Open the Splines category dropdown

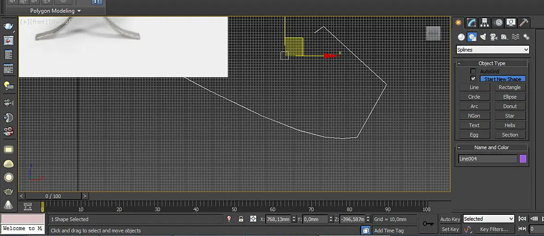(493, 50)
